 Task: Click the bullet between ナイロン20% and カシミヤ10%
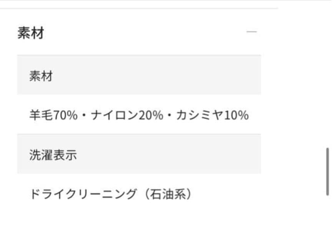pos(169,115)
